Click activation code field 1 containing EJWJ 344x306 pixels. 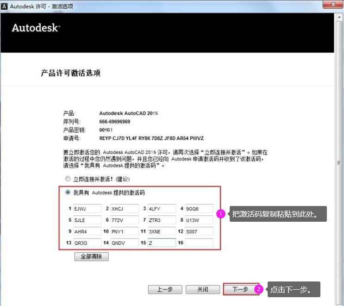click(x=87, y=209)
